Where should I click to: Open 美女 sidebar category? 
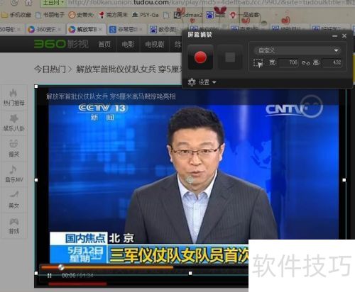(13, 200)
